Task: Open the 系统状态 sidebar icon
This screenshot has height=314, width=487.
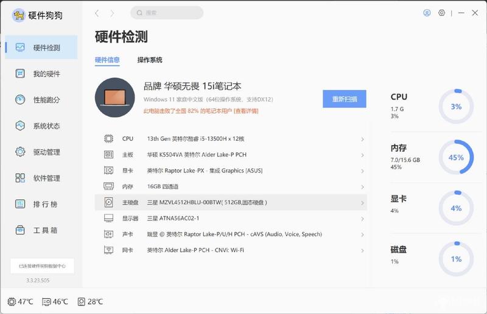Action: (x=20, y=126)
